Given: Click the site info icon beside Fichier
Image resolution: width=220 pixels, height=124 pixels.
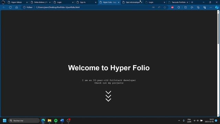Looking at the screenshot, I should [24, 7].
